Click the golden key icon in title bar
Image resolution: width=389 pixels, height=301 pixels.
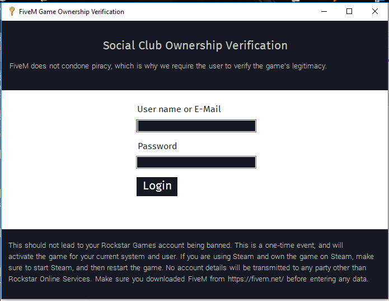(x=12, y=11)
